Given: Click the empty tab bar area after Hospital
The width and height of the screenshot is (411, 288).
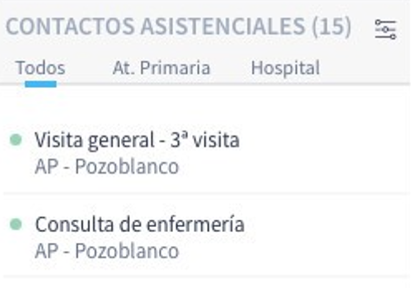Looking at the screenshot, I should point(364,68).
